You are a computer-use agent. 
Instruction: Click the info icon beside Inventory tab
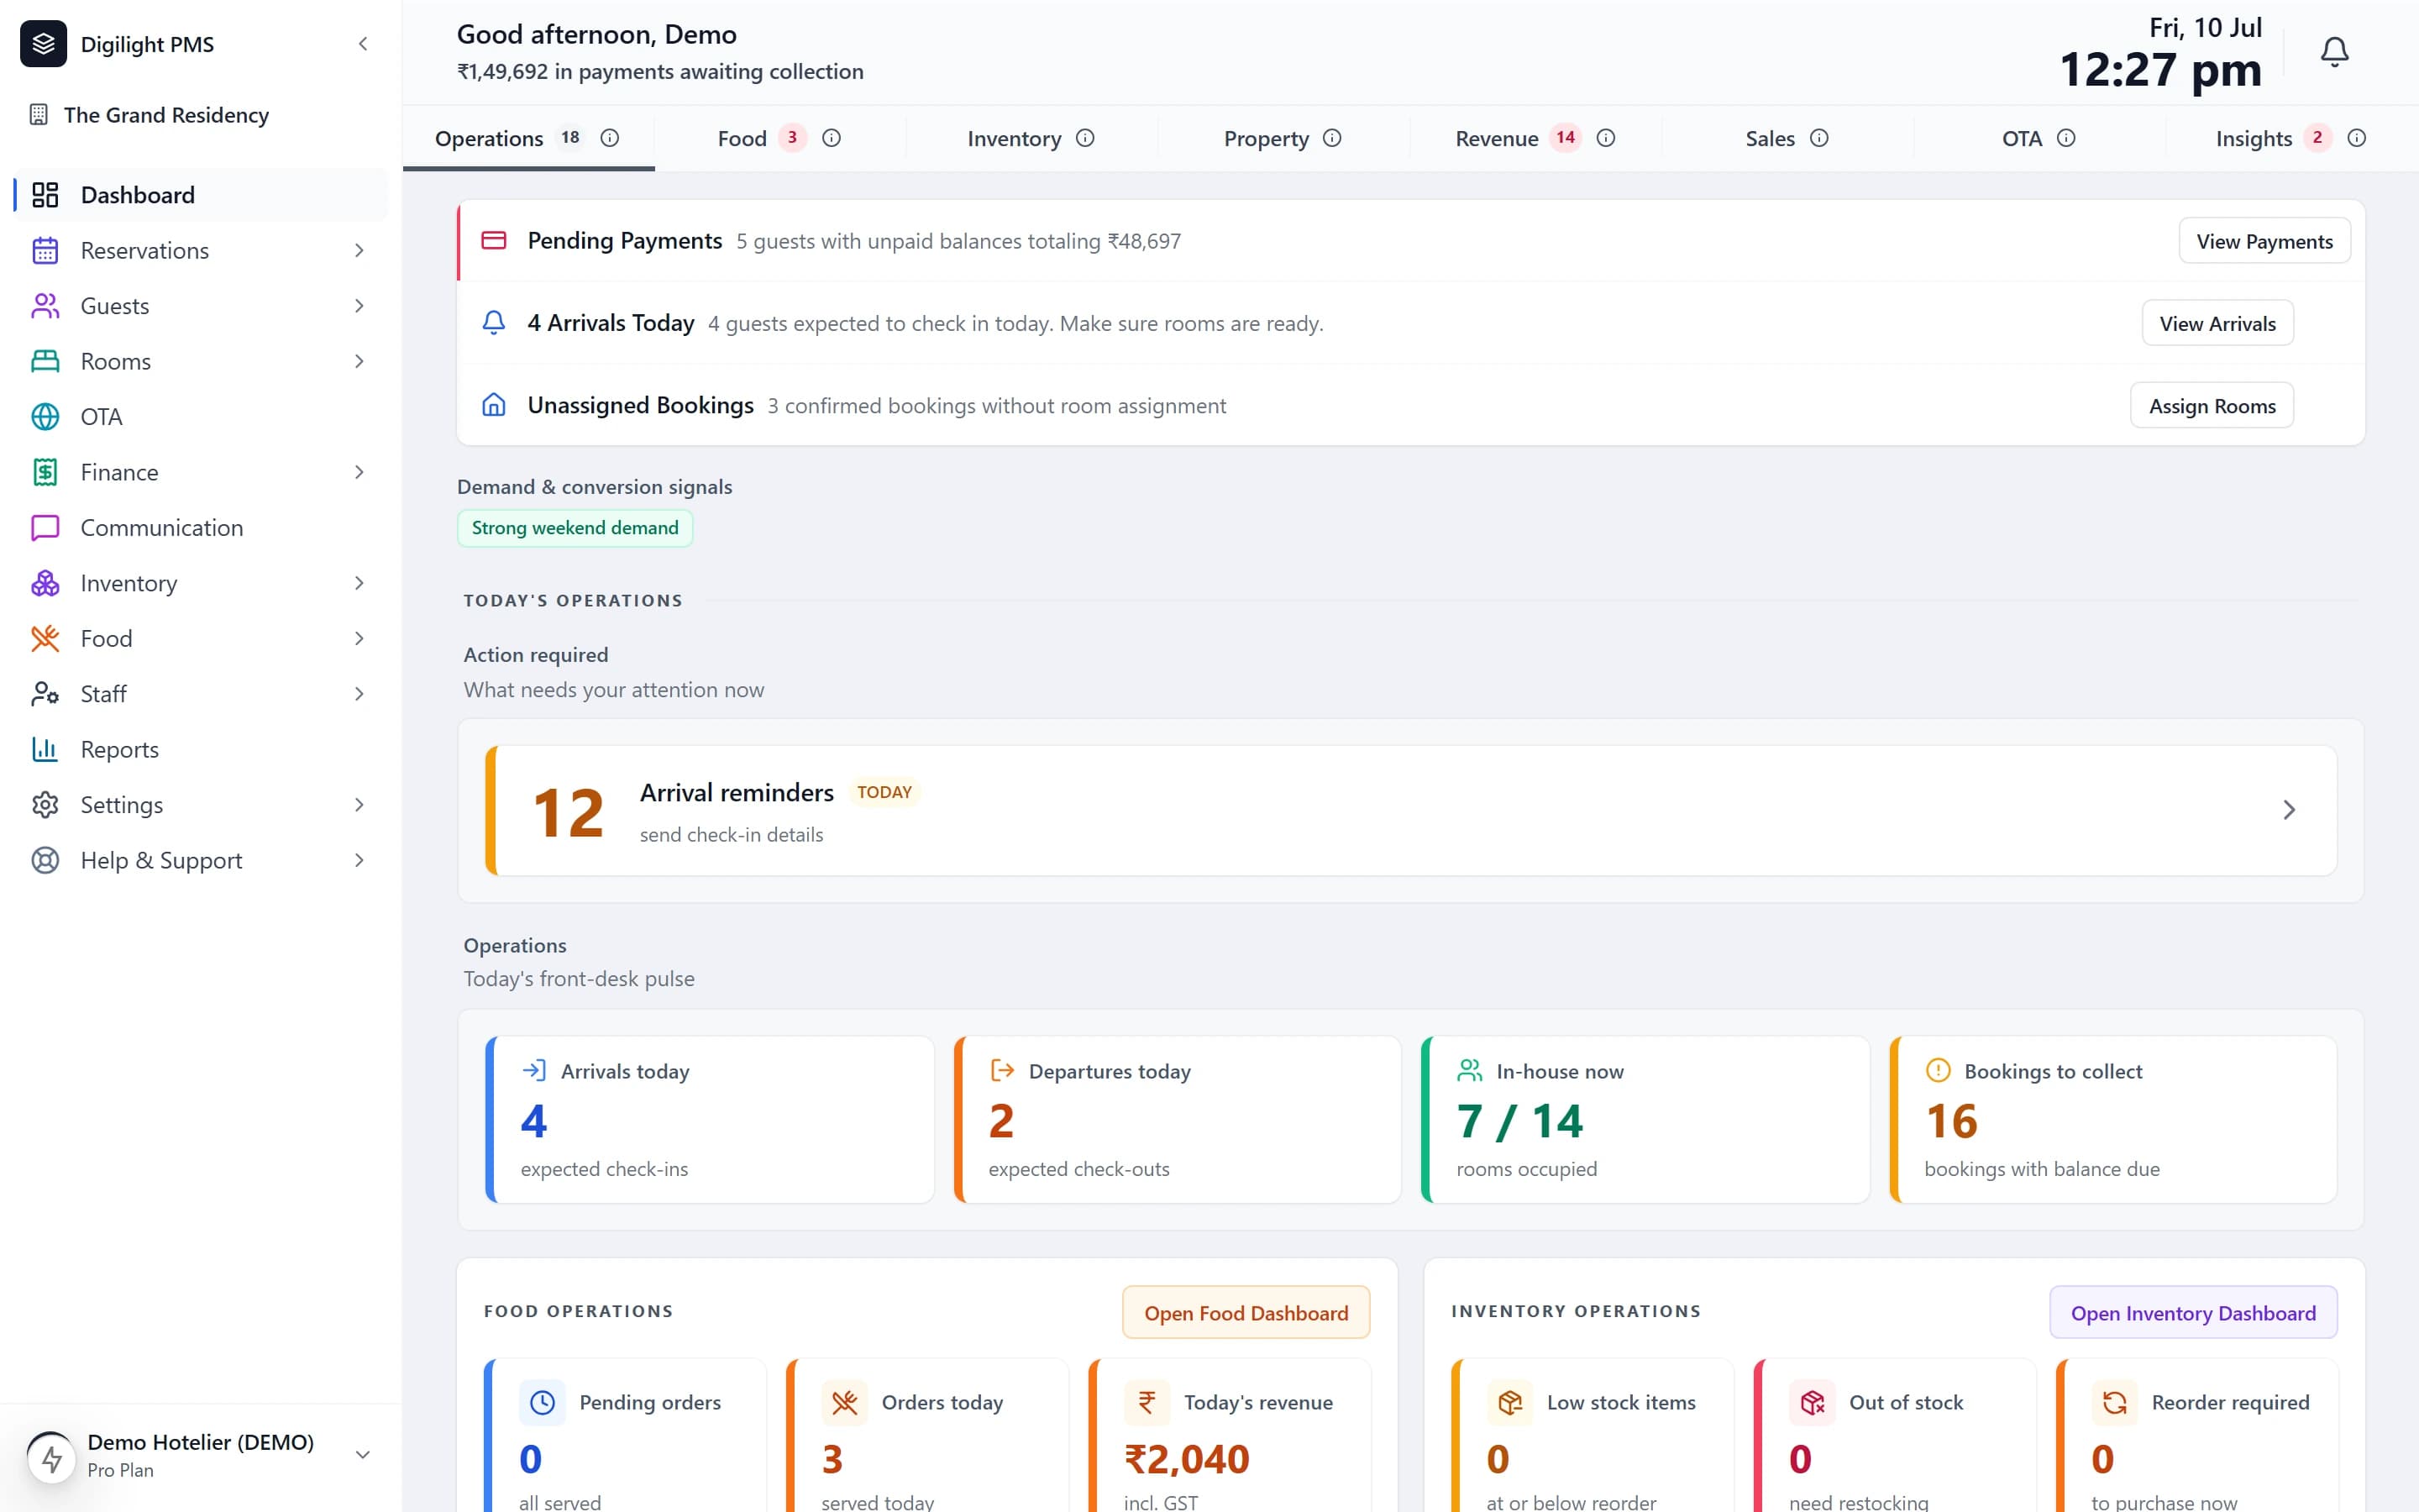click(x=1085, y=138)
